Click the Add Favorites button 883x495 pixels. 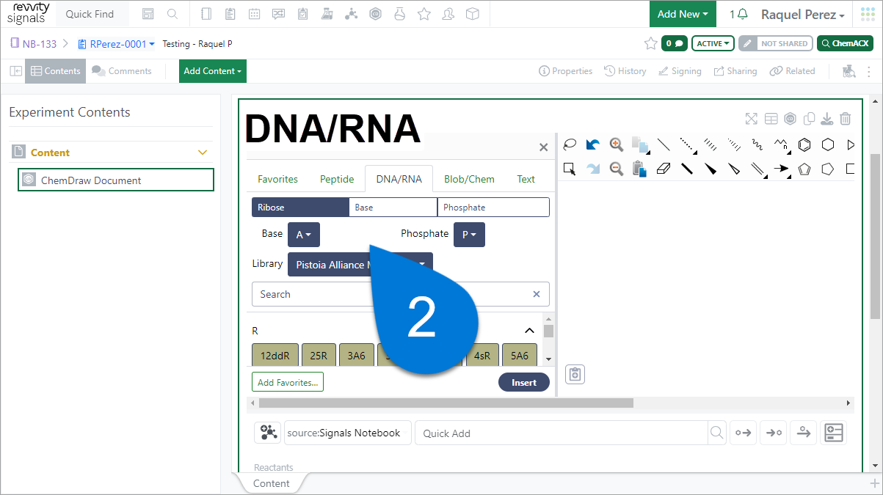(288, 382)
